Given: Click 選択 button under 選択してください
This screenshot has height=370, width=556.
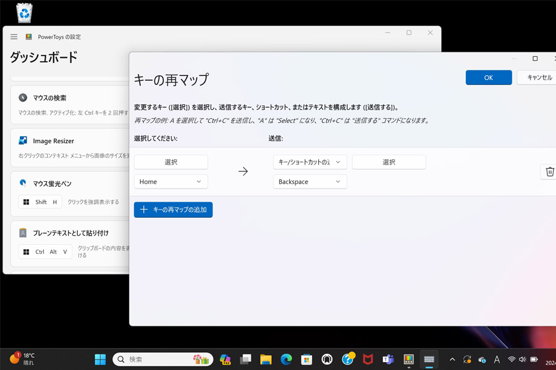Looking at the screenshot, I should [x=171, y=162].
